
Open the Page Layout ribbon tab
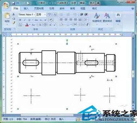(x=39, y=8)
